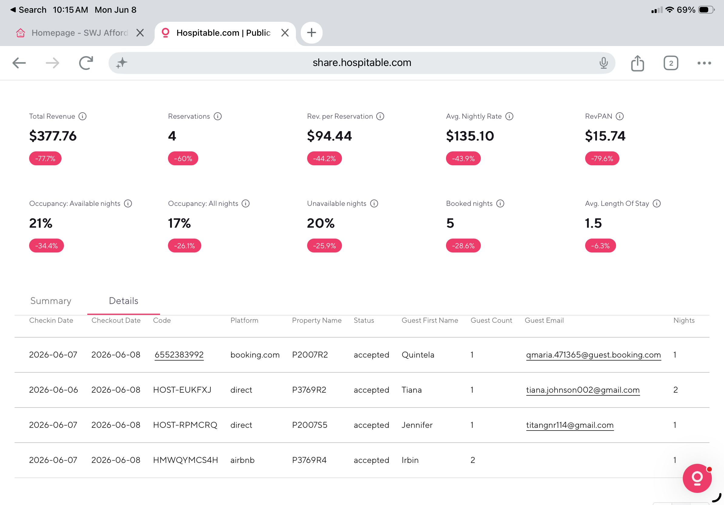724x505 pixels.
Task: Show info for Booked nights
Action: pyautogui.click(x=500, y=203)
